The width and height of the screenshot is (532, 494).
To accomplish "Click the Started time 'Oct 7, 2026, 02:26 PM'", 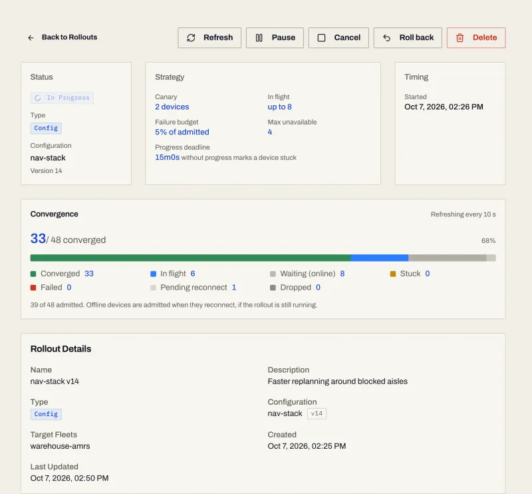I will pos(444,107).
